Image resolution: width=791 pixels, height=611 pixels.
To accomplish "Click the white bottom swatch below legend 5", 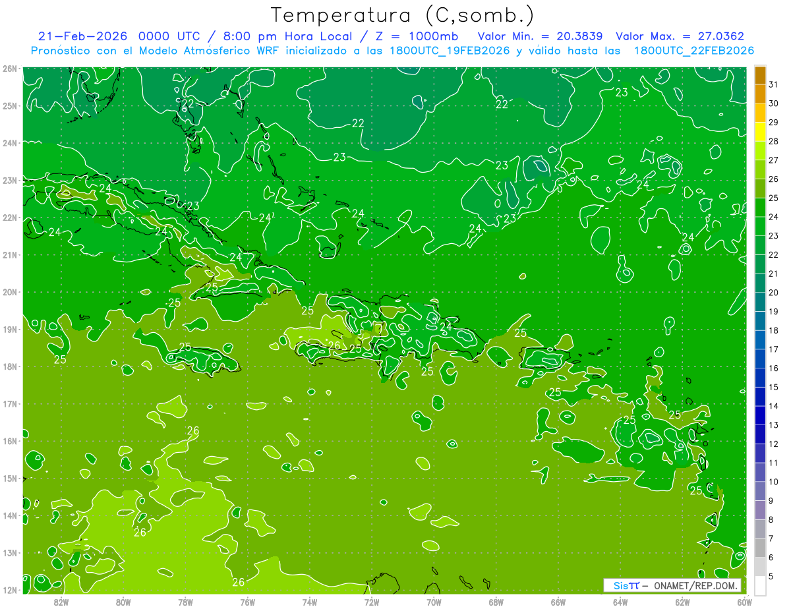I will (x=760, y=585).
